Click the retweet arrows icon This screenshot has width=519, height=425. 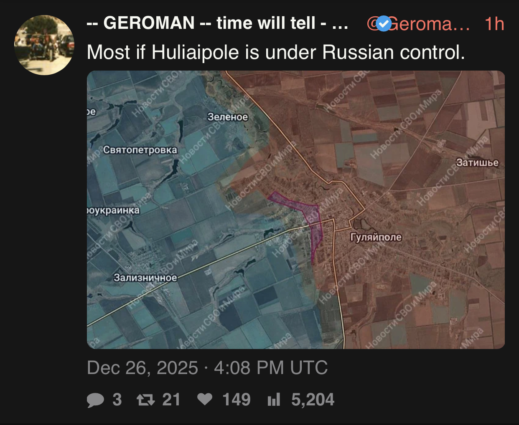(146, 400)
